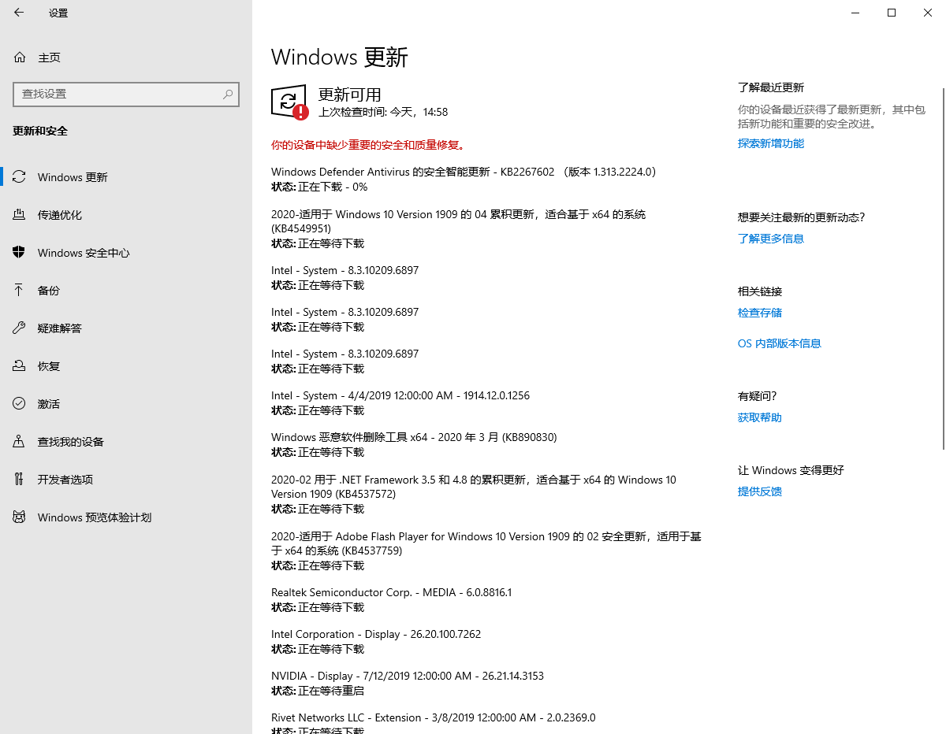Click the wrench icon for 疑难解答
The width and height of the screenshot is (946, 734).
[x=20, y=328]
